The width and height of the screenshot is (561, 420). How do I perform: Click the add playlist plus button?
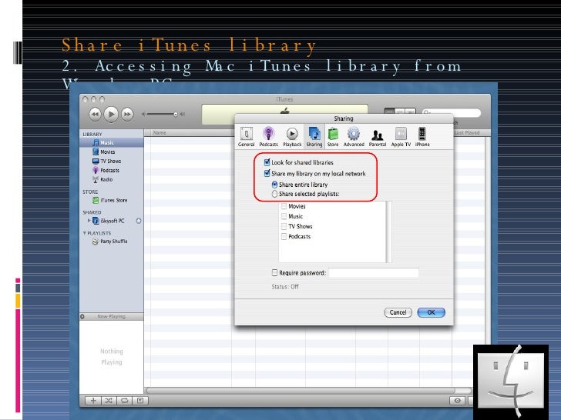[93, 401]
